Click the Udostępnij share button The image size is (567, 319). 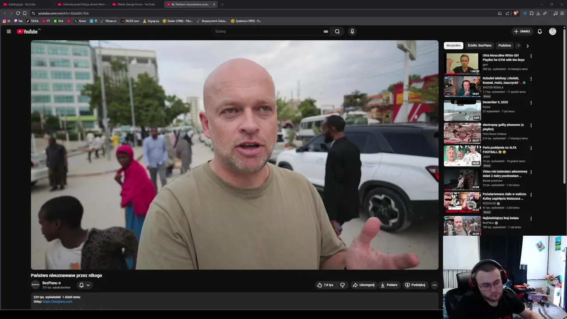(364, 285)
